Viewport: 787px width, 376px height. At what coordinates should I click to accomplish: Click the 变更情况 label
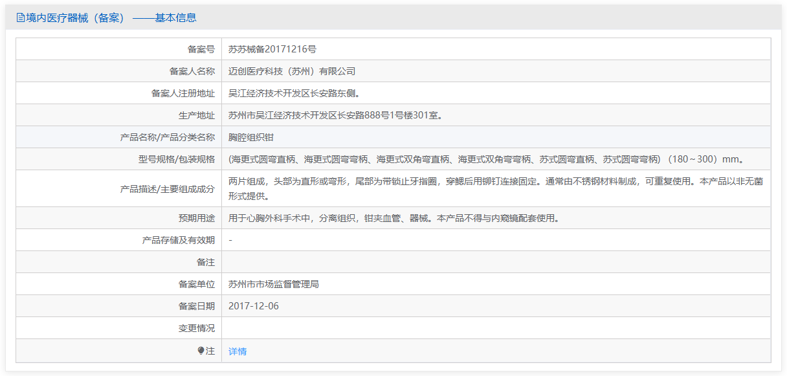[x=197, y=328]
